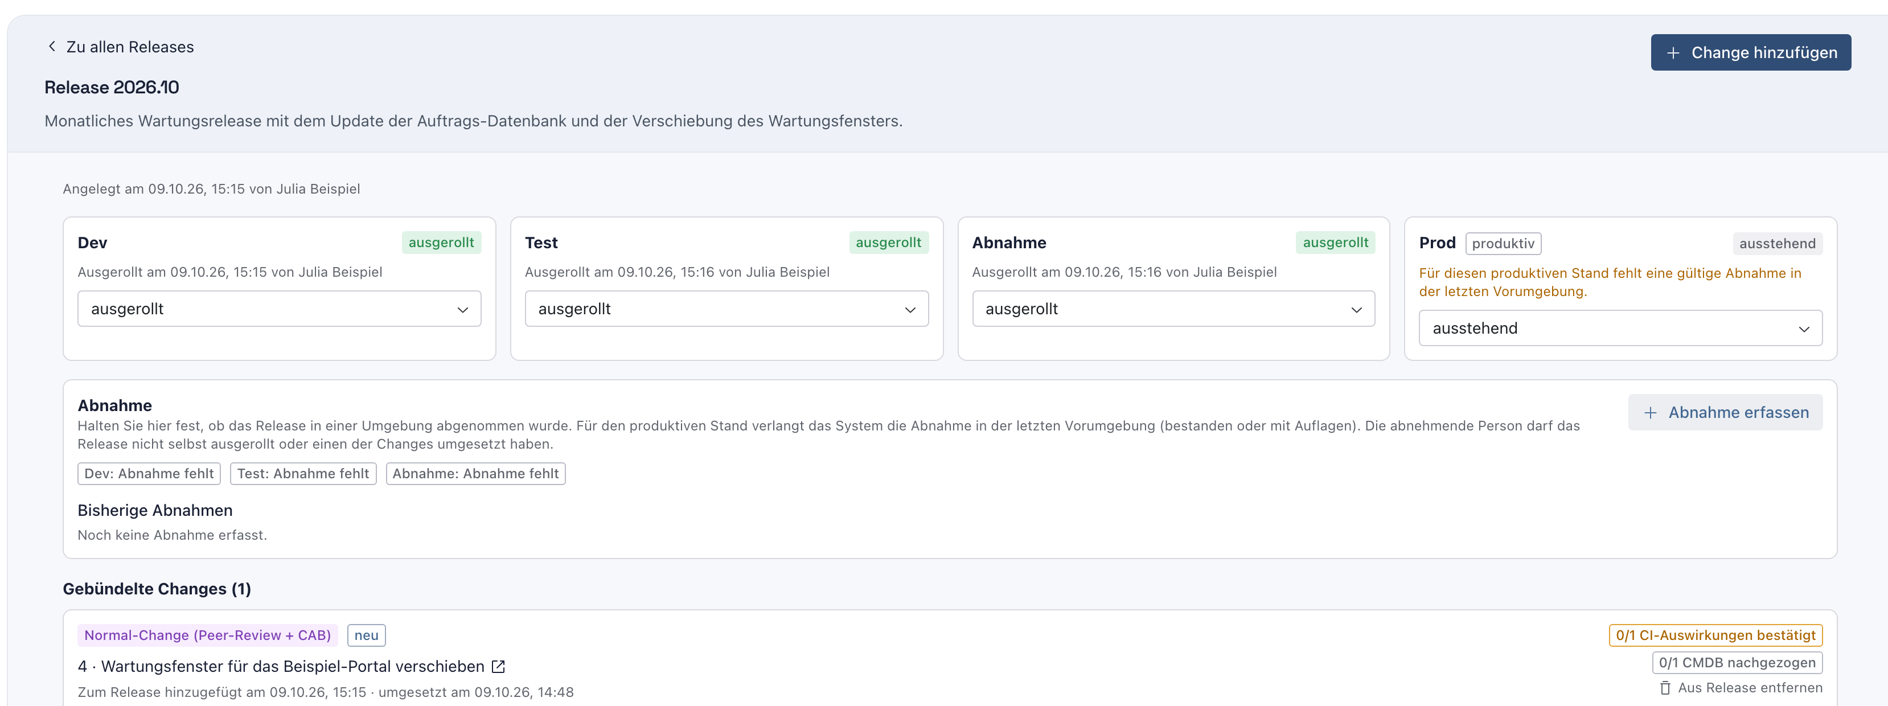The width and height of the screenshot is (1888, 706).
Task: Click the Abnahme erfassen button
Action: [1725, 413]
